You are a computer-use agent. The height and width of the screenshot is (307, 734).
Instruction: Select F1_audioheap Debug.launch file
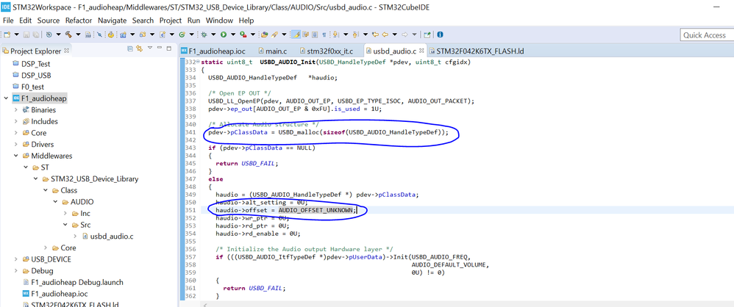point(77,282)
